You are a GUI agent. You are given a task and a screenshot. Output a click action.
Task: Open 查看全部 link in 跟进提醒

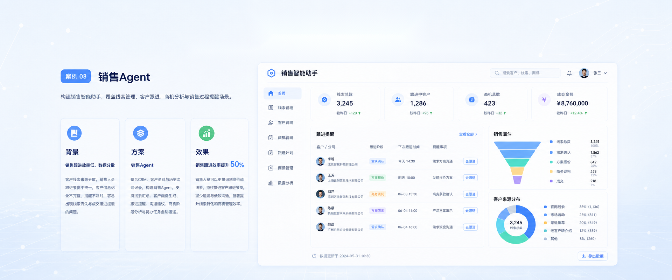pyautogui.click(x=468, y=134)
